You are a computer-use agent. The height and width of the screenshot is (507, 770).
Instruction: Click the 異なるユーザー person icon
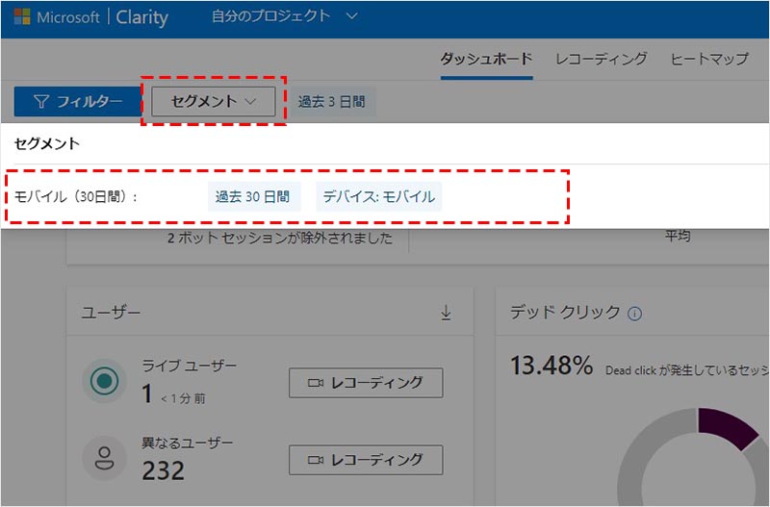click(x=103, y=459)
